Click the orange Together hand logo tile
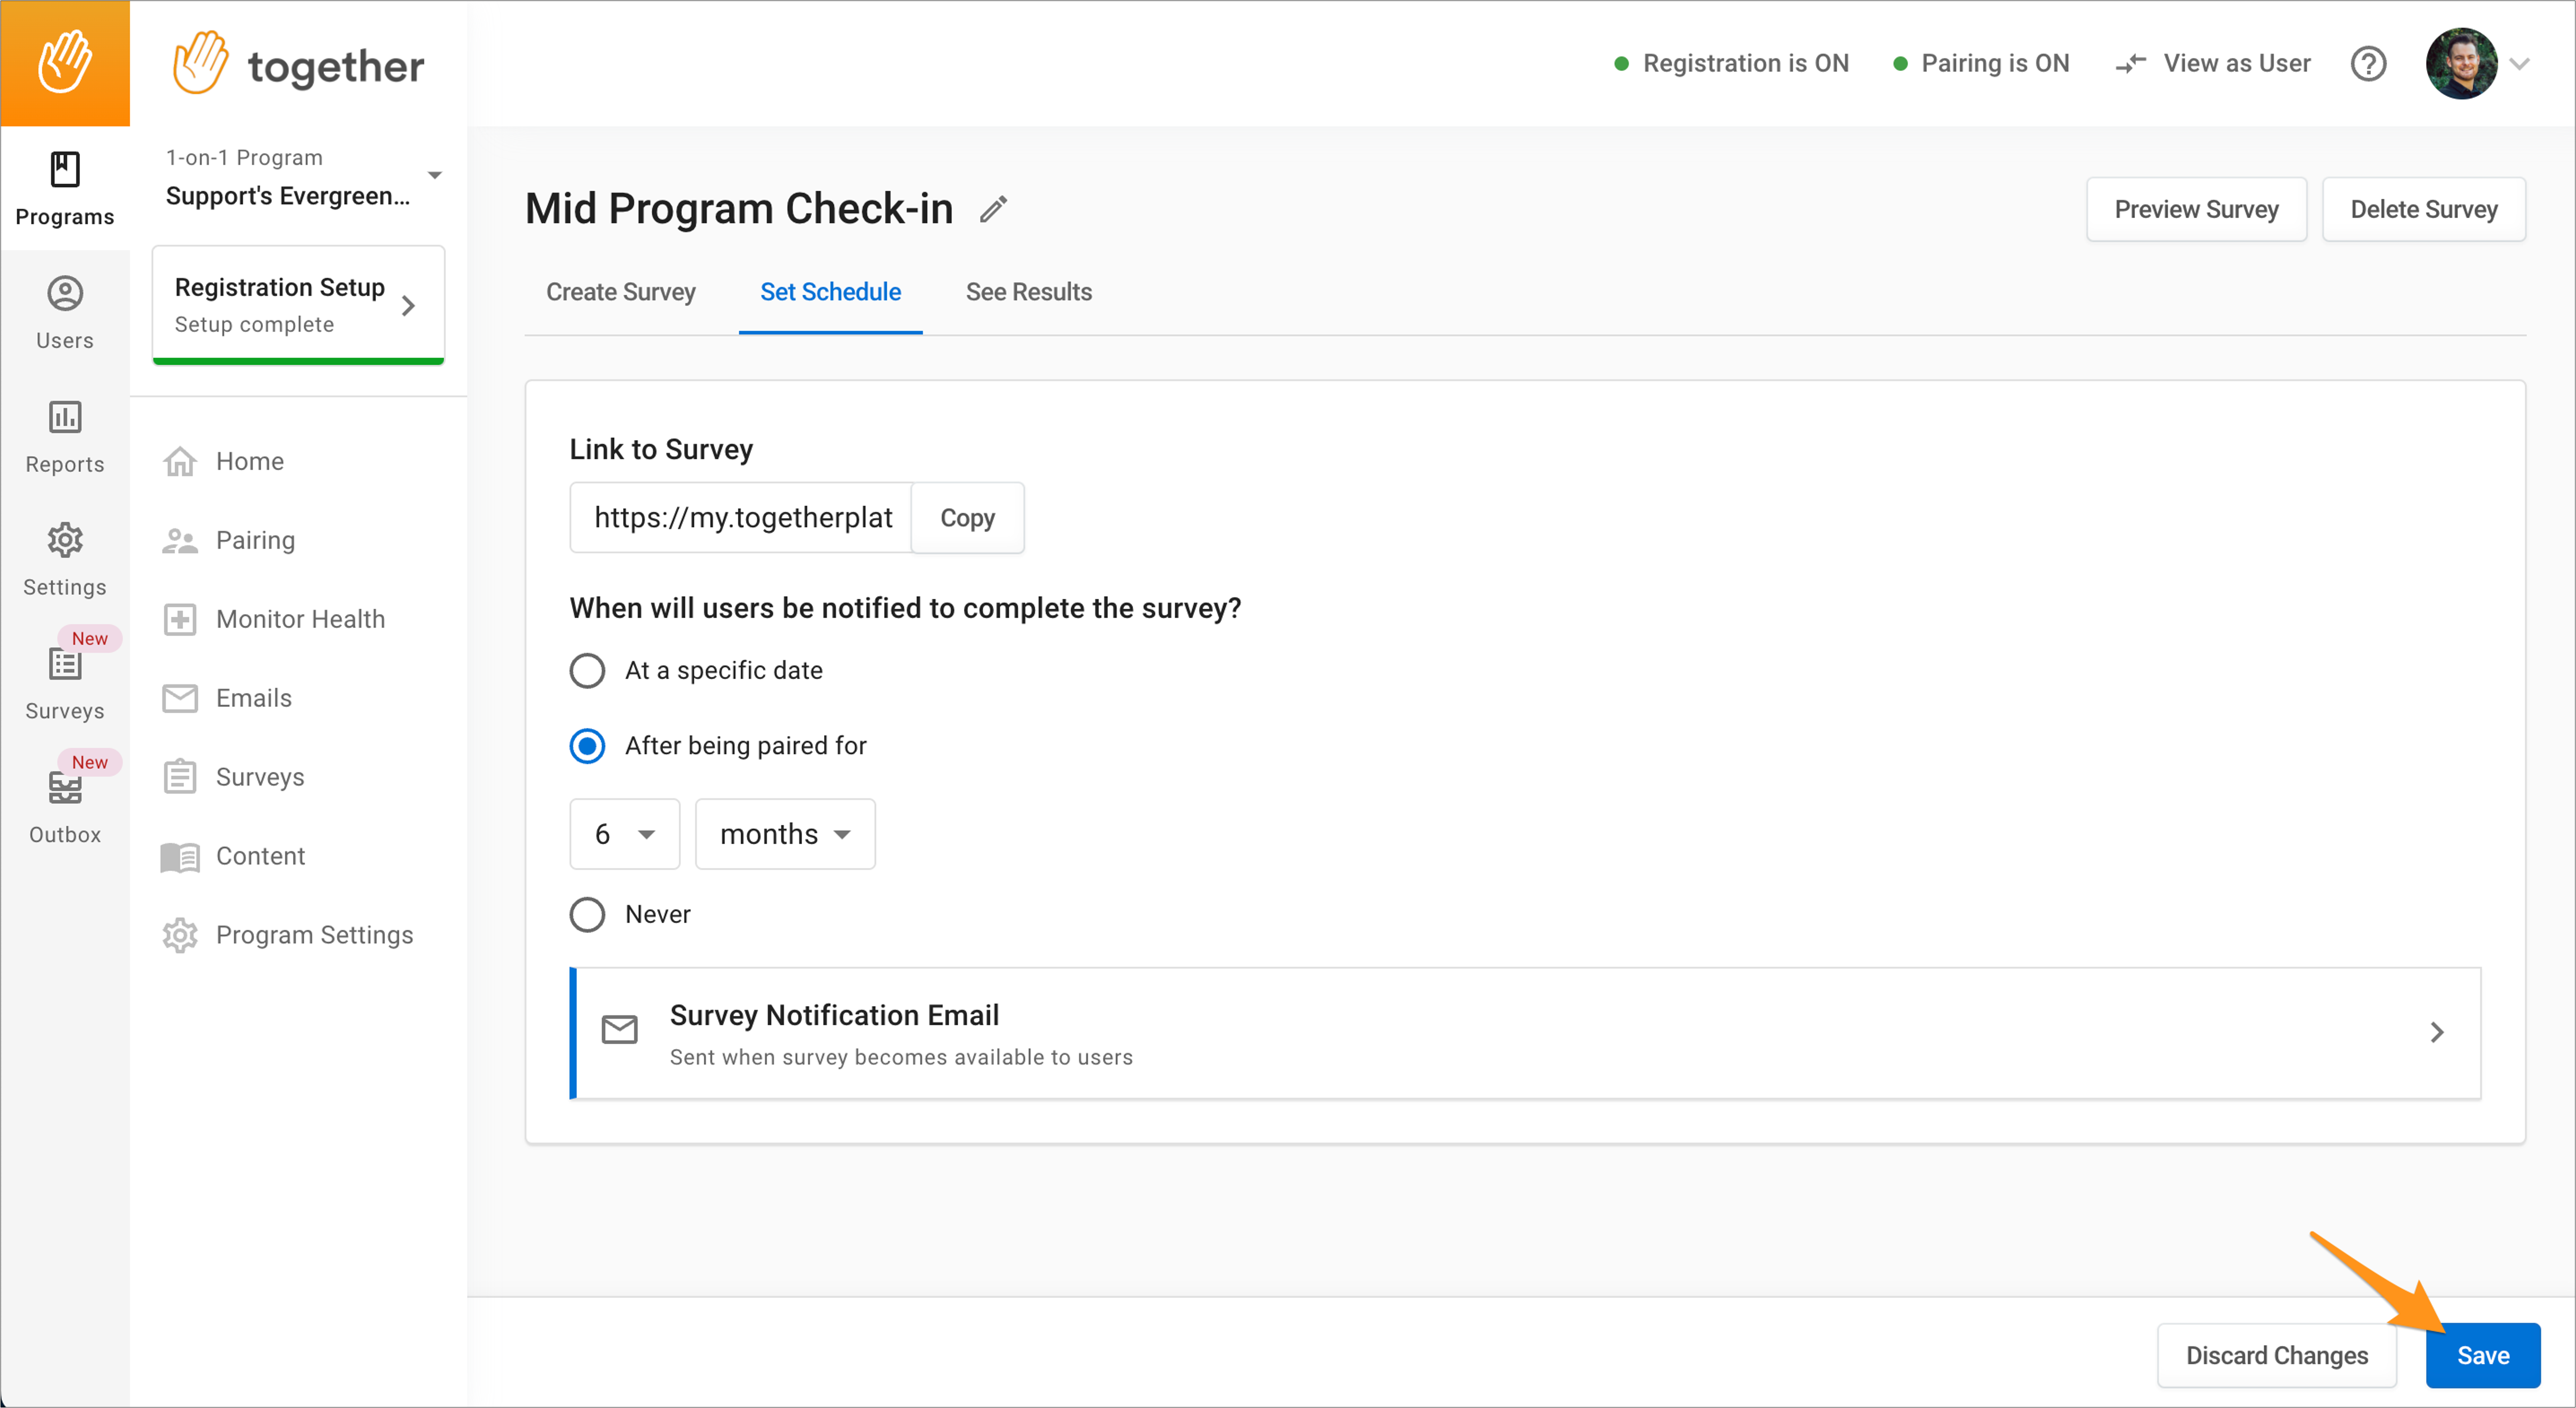The width and height of the screenshot is (2576, 1408). pos(65,63)
